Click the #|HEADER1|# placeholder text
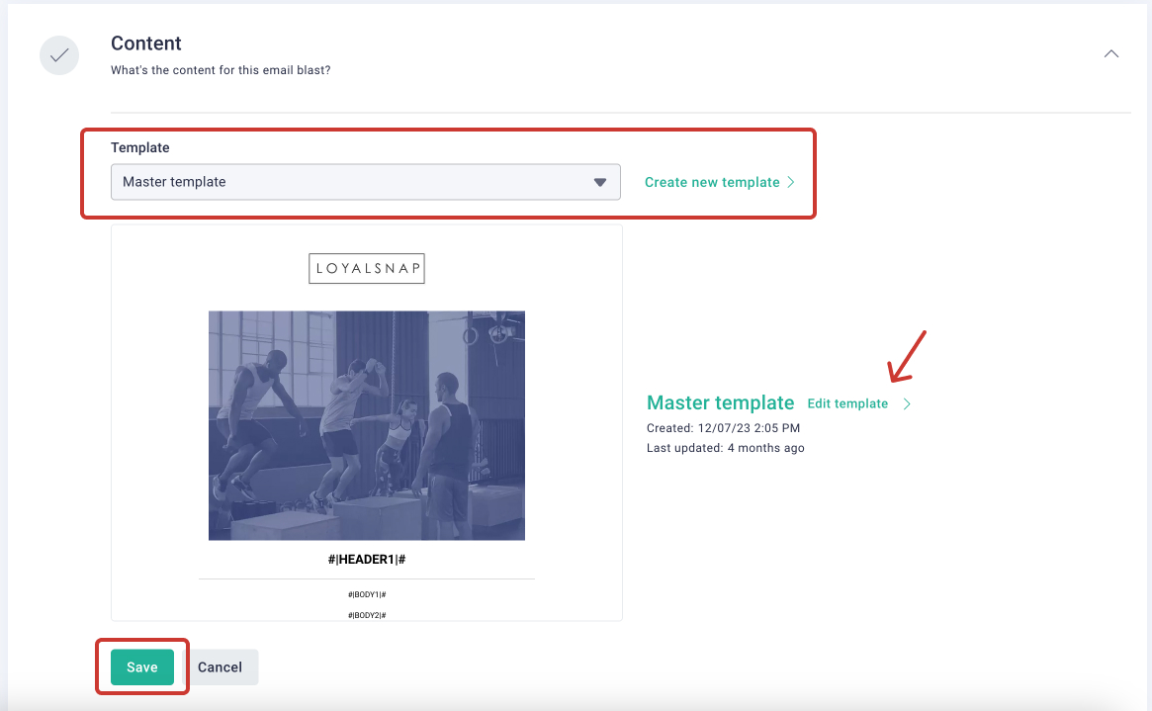This screenshot has width=1152, height=711. pyautogui.click(x=367, y=560)
